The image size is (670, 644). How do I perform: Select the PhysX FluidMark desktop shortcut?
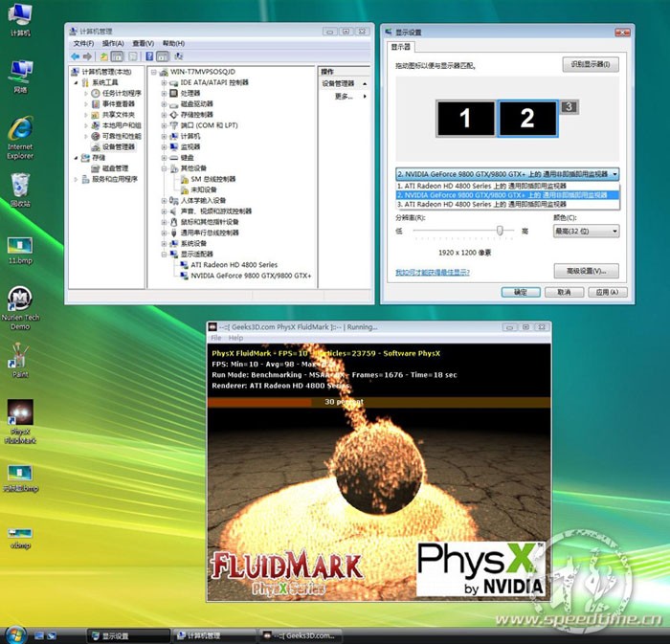(20, 422)
